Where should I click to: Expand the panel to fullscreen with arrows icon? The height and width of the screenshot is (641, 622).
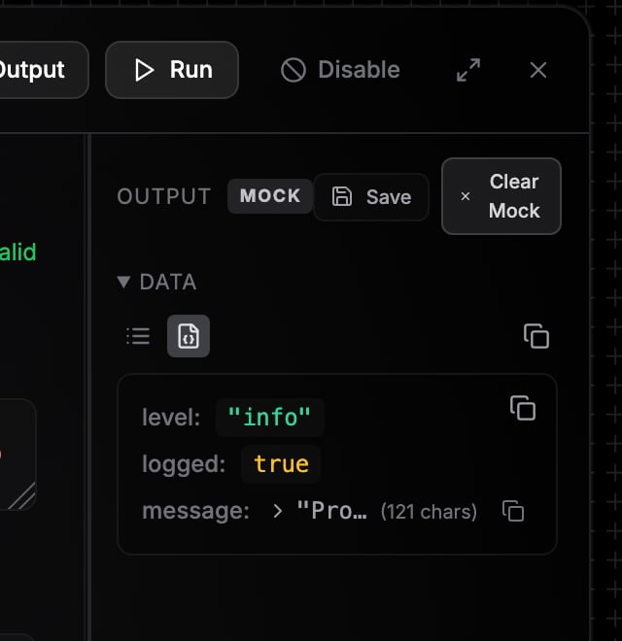click(x=468, y=70)
